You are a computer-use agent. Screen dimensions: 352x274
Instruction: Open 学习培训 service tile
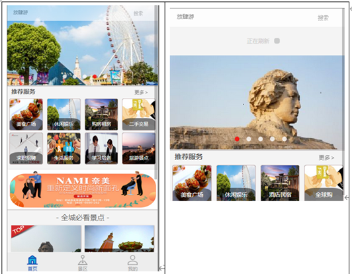click(101, 148)
